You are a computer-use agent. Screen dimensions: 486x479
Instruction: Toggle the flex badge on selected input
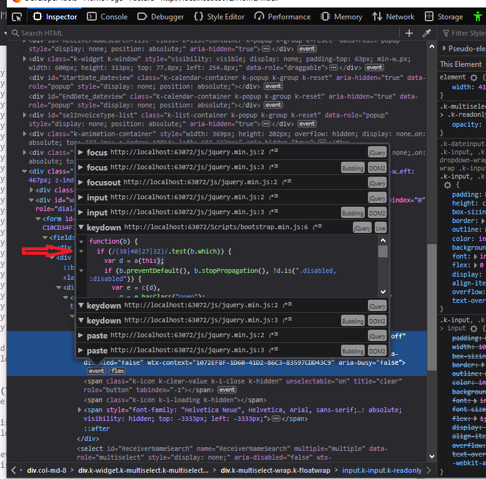[117, 371]
